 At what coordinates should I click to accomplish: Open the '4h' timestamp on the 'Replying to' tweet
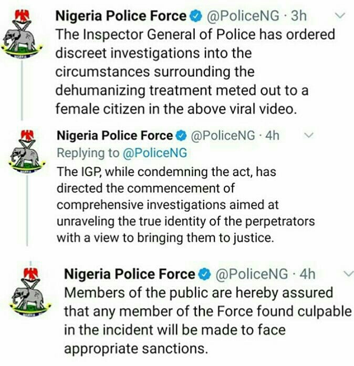click(x=272, y=136)
